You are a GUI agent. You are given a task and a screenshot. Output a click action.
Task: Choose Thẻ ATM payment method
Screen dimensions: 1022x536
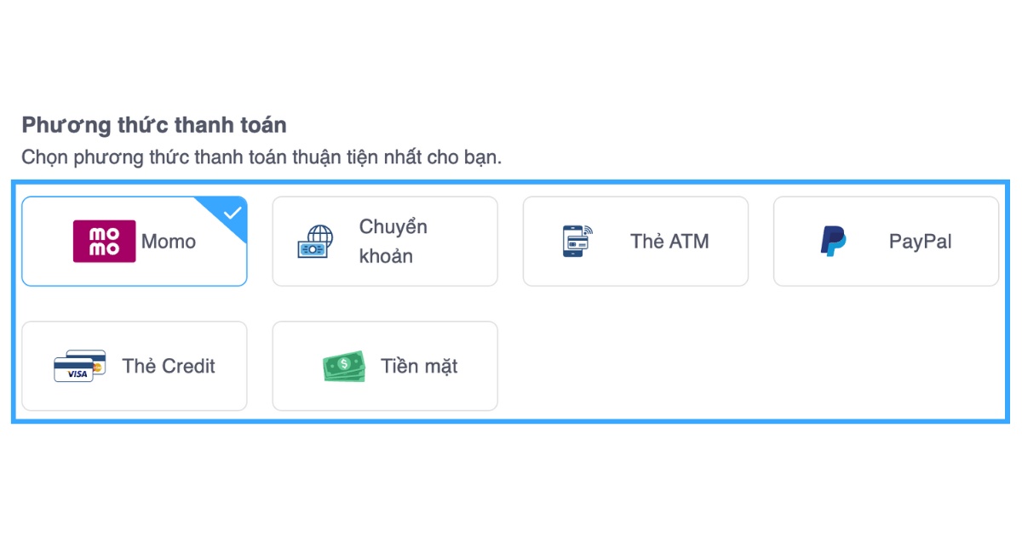coord(634,241)
